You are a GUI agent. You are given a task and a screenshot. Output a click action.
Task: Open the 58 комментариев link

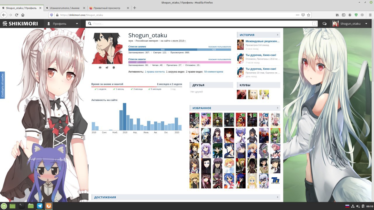214,72
